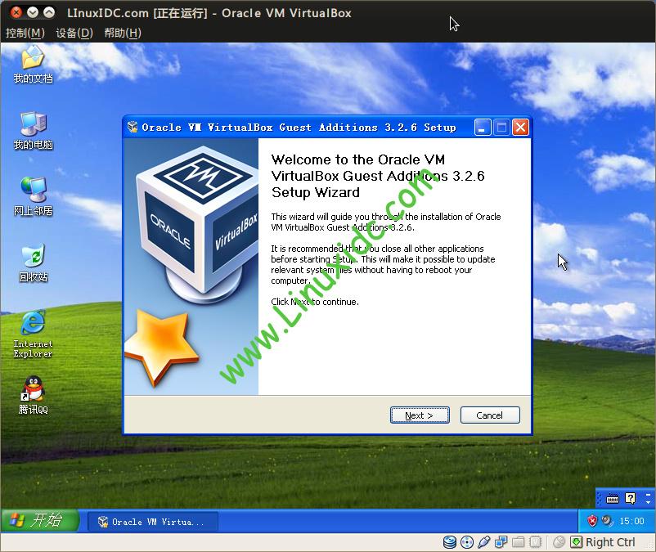Click the optical disc CD status icon

click(467, 542)
